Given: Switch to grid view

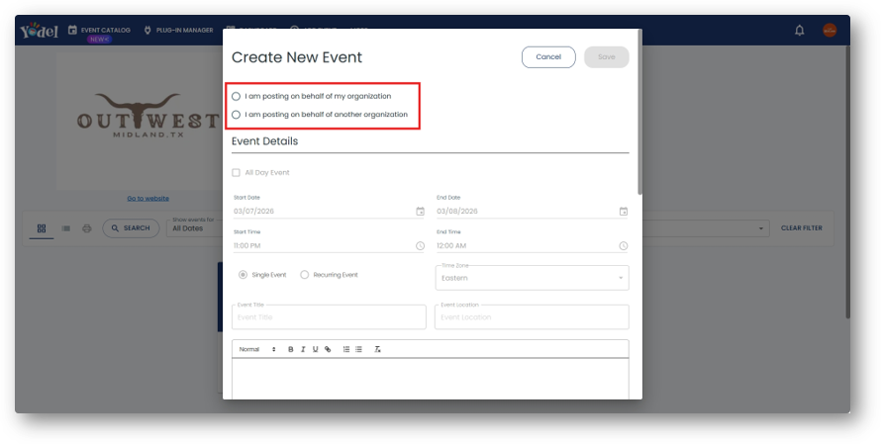Looking at the screenshot, I should pyautogui.click(x=41, y=228).
